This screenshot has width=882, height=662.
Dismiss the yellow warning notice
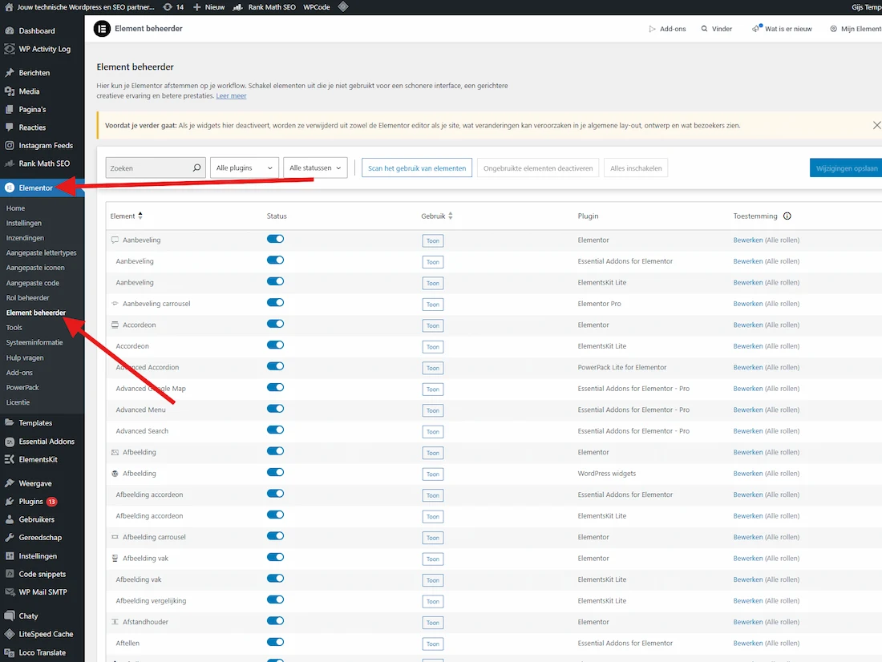tap(876, 126)
